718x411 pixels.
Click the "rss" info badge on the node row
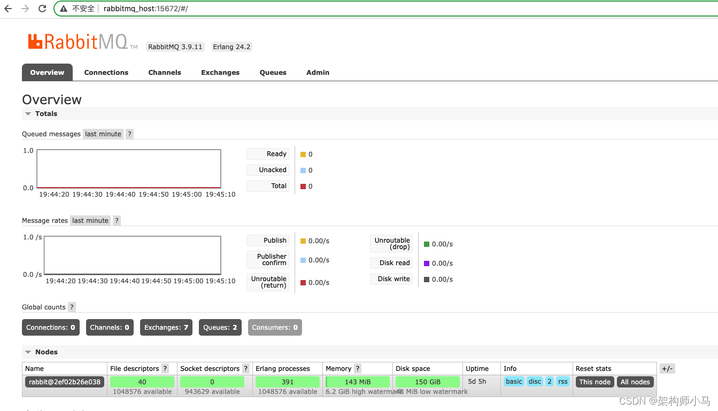(562, 381)
